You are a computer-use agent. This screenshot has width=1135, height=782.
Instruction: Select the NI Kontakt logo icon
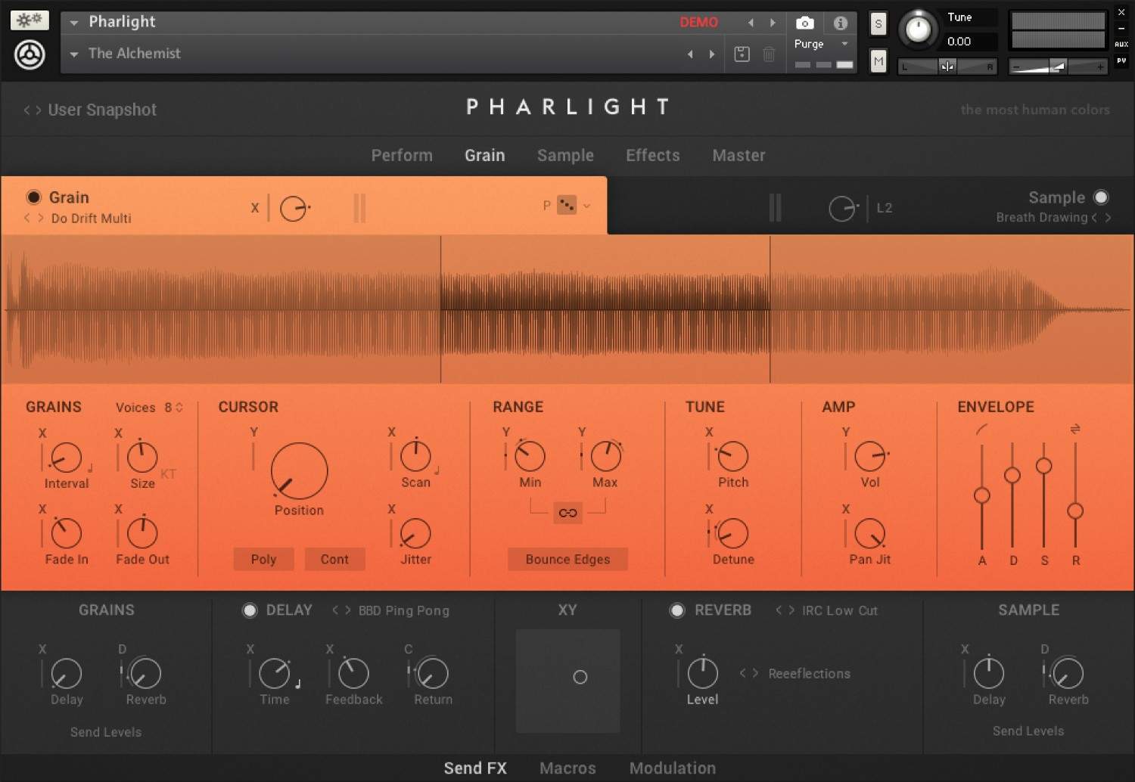(x=30, y=54)
